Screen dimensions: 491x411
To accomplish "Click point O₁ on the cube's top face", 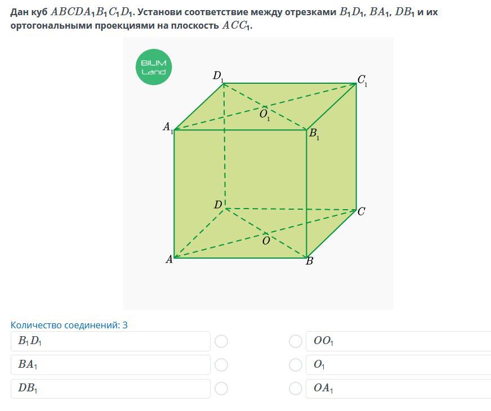I will click(264, 115).
